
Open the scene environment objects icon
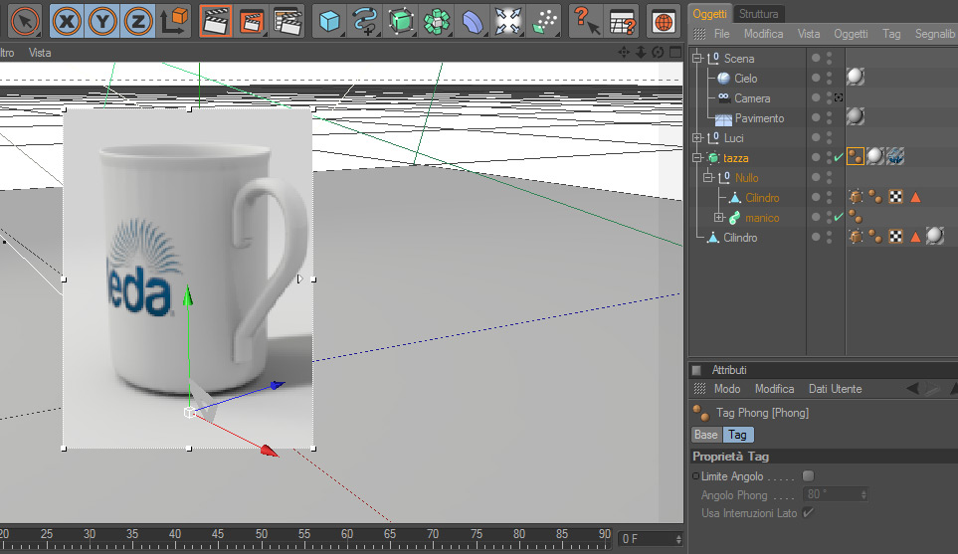(x=508, y=21)
